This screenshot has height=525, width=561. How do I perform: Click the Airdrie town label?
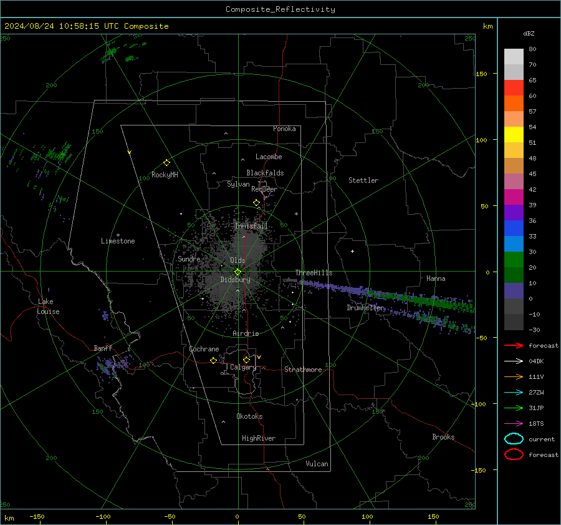pyautogui.click(x=246, y=333)
